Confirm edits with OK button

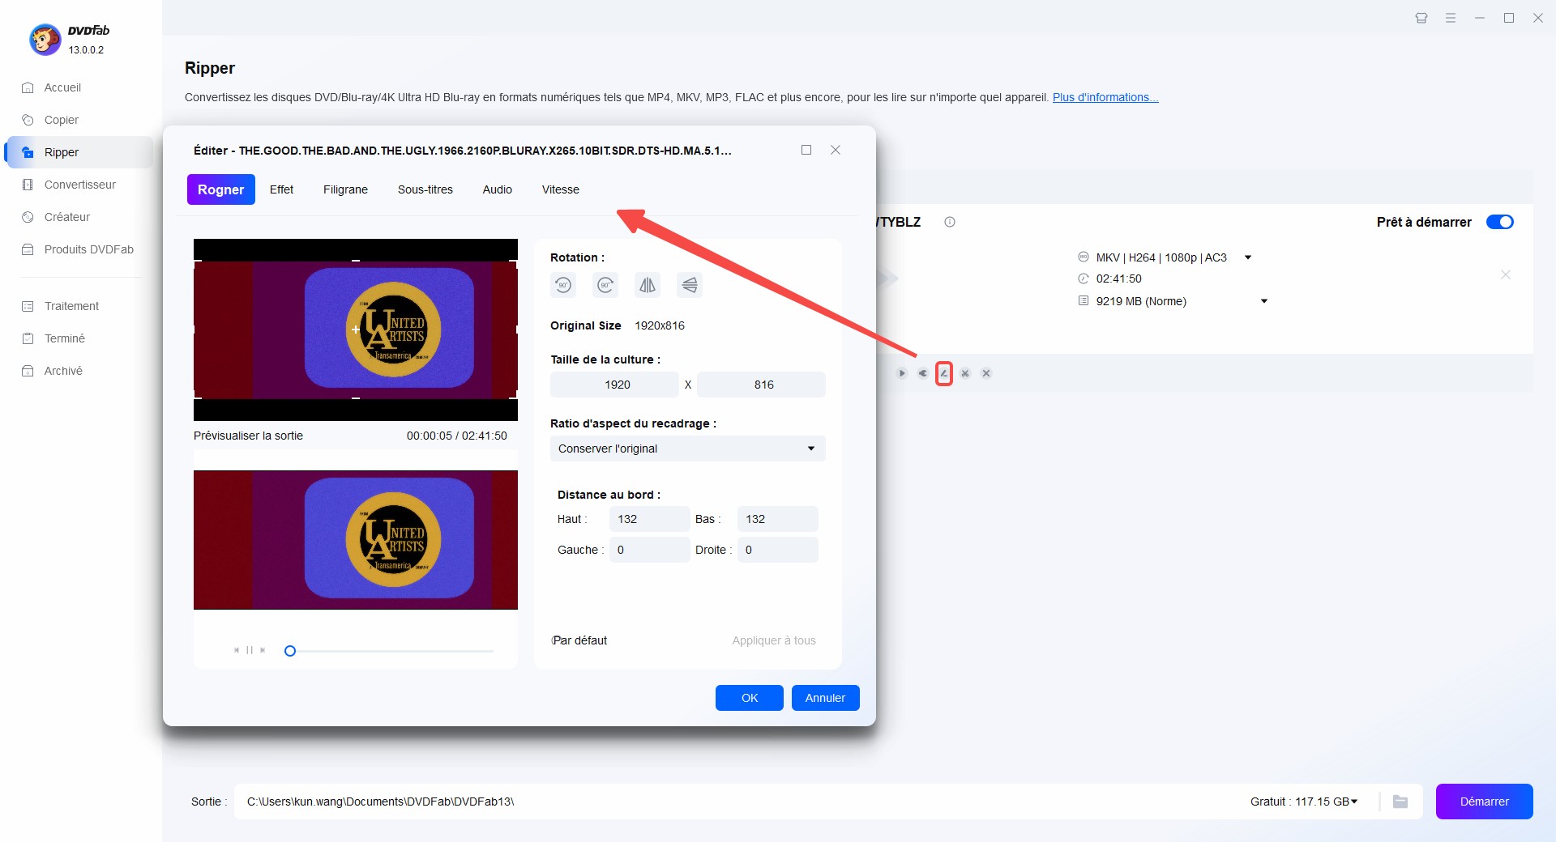[750, 698]
